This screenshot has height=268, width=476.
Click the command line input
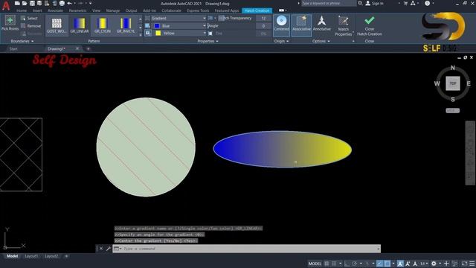(x=246, y=249)
